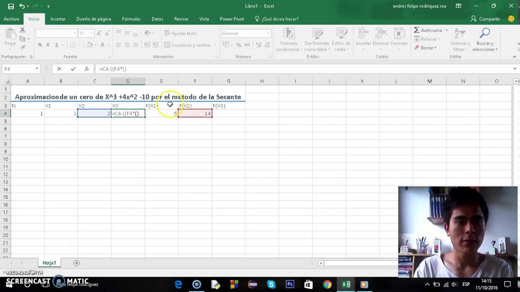The width and height of the screenshot is (520, 292).
Task: Open the Archivo menu
Action: click(x=11, y=19)
